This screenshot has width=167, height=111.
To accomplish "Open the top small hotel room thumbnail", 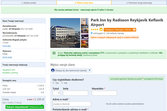I will pyautogui.click(x=85, y=22).
